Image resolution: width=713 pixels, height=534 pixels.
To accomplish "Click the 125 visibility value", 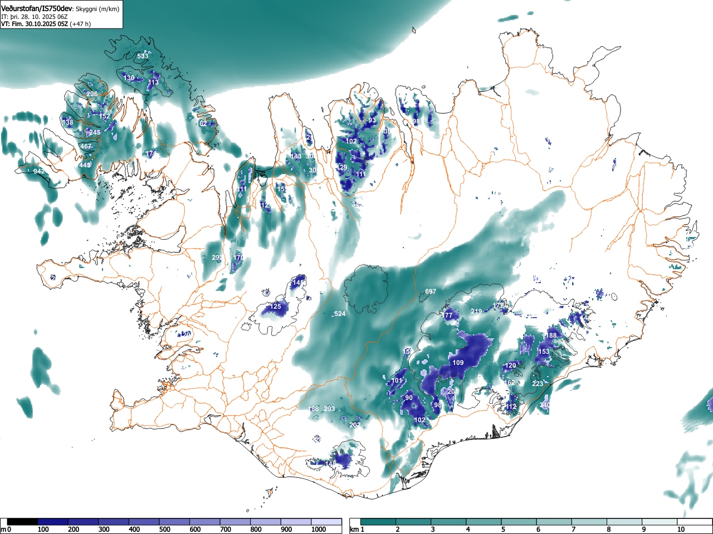I will coord(276,306).
